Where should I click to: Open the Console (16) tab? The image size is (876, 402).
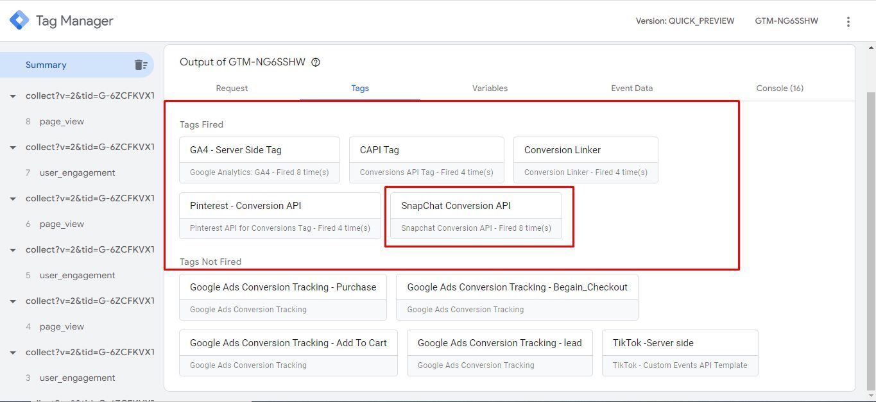coord(780,88)
